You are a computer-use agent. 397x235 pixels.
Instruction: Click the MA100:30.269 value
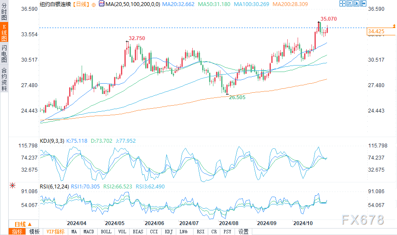251,4
